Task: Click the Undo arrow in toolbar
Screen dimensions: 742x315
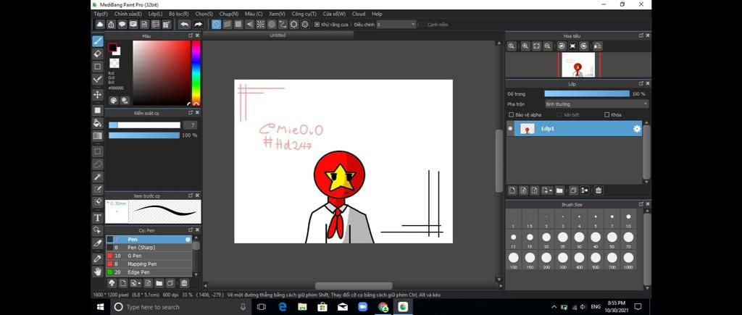Action: 185,25
